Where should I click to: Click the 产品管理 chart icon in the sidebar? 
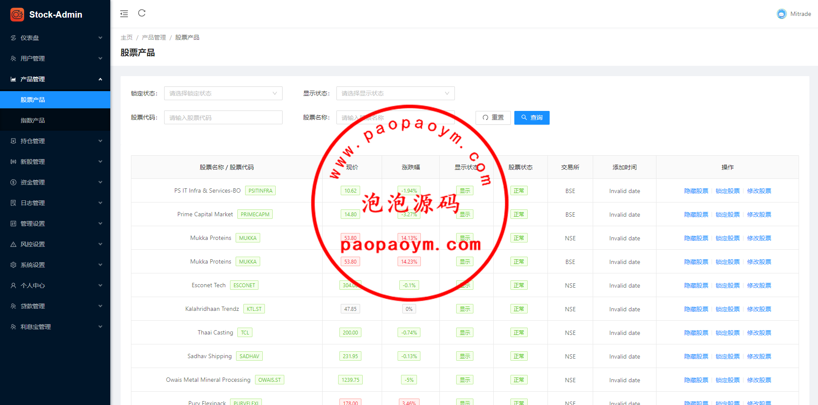(13, 79)
